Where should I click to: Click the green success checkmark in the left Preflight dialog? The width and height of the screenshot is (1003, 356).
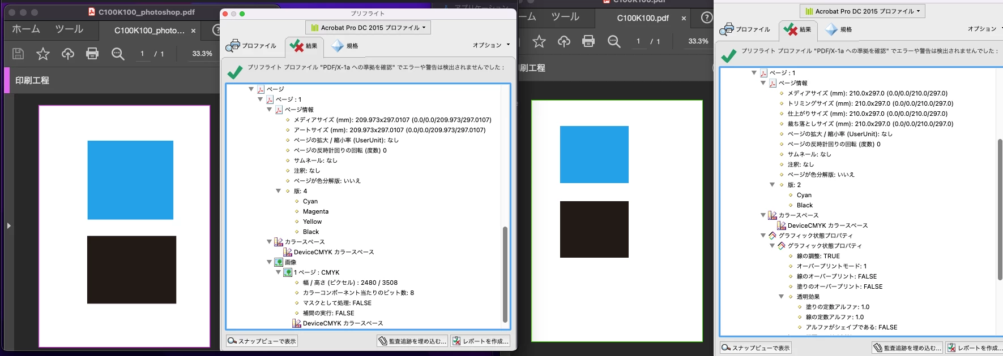(x=234, y=72)
